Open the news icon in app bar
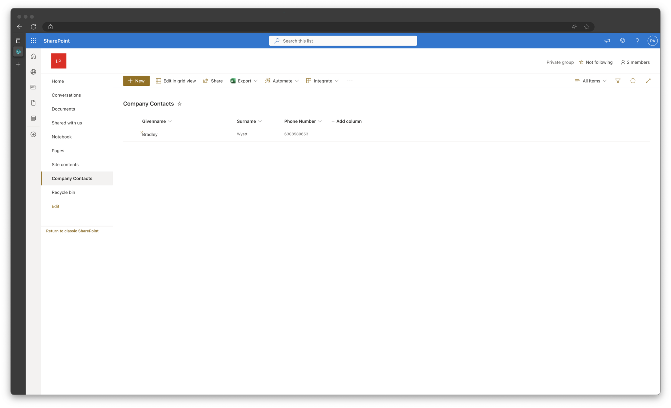The image size is (671, 408). (x=33, y=87)
